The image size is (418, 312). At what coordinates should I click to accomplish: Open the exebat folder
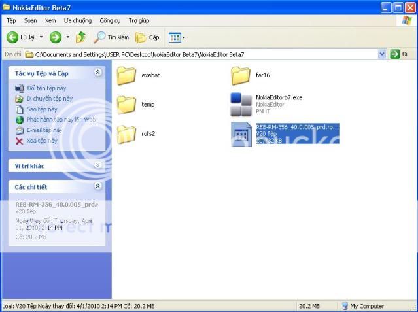126,76
